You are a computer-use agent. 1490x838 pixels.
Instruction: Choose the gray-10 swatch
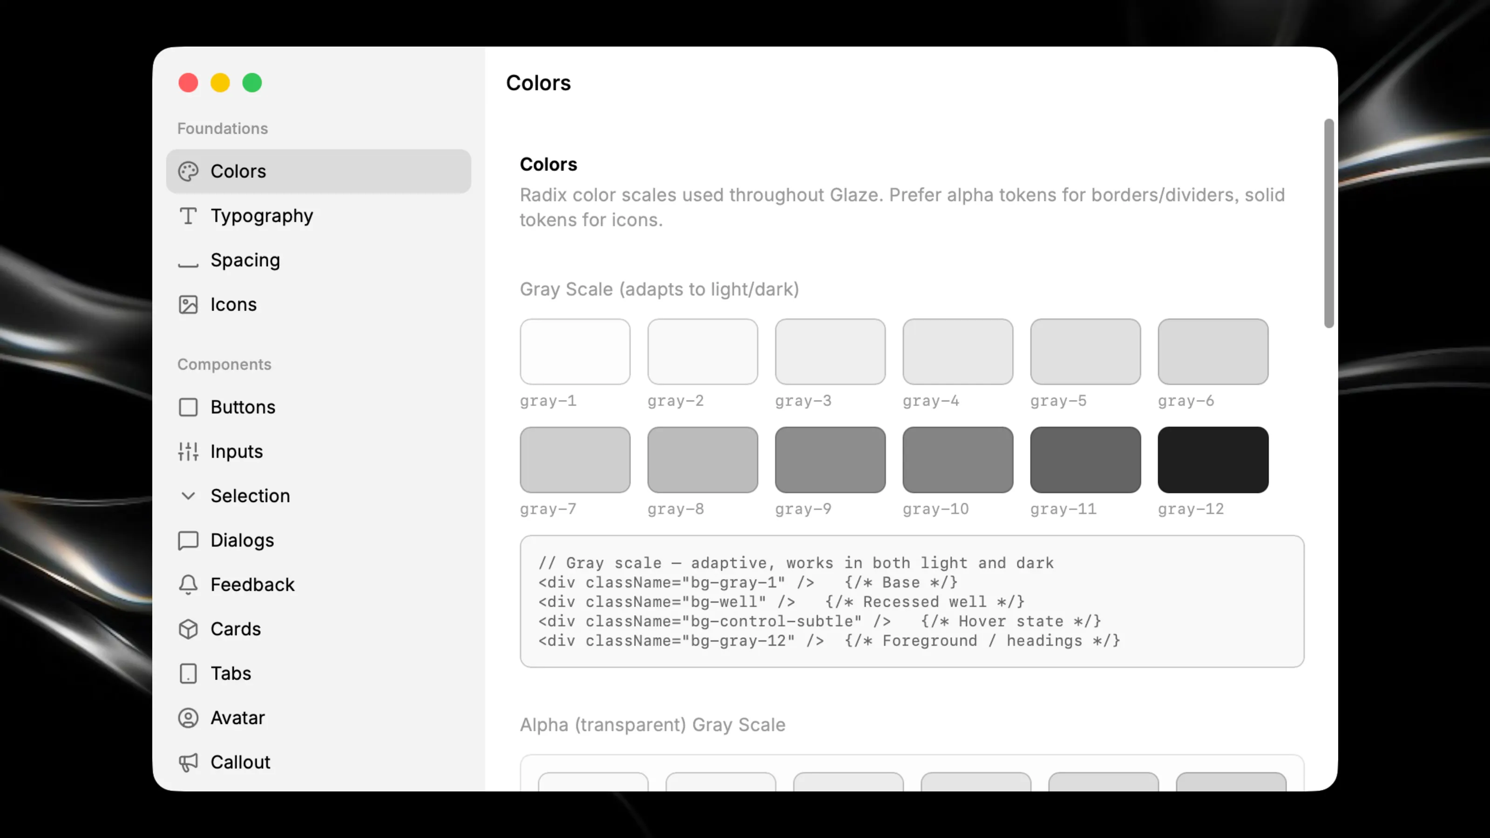pyautogui.click(x=958, y=460)
